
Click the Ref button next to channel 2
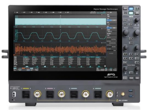tap(137, 54)
